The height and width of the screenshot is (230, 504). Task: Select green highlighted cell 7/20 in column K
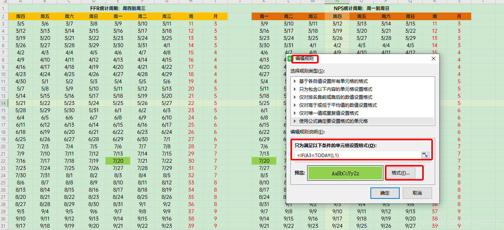coord(264,161)
